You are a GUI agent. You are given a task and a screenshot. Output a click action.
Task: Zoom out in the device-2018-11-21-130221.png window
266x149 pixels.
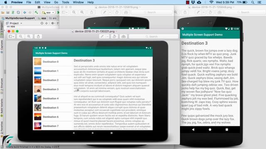[21, 36]
